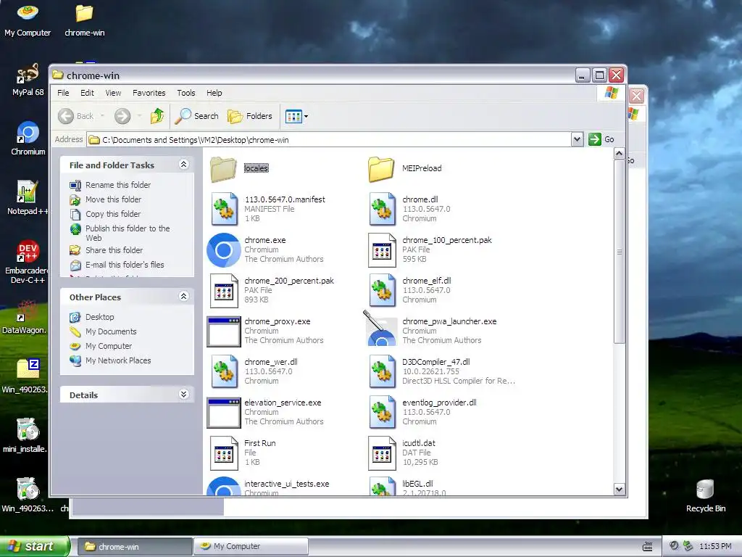Click the Go button
Viewport: 742px width, 557px height.
(601, 140)
